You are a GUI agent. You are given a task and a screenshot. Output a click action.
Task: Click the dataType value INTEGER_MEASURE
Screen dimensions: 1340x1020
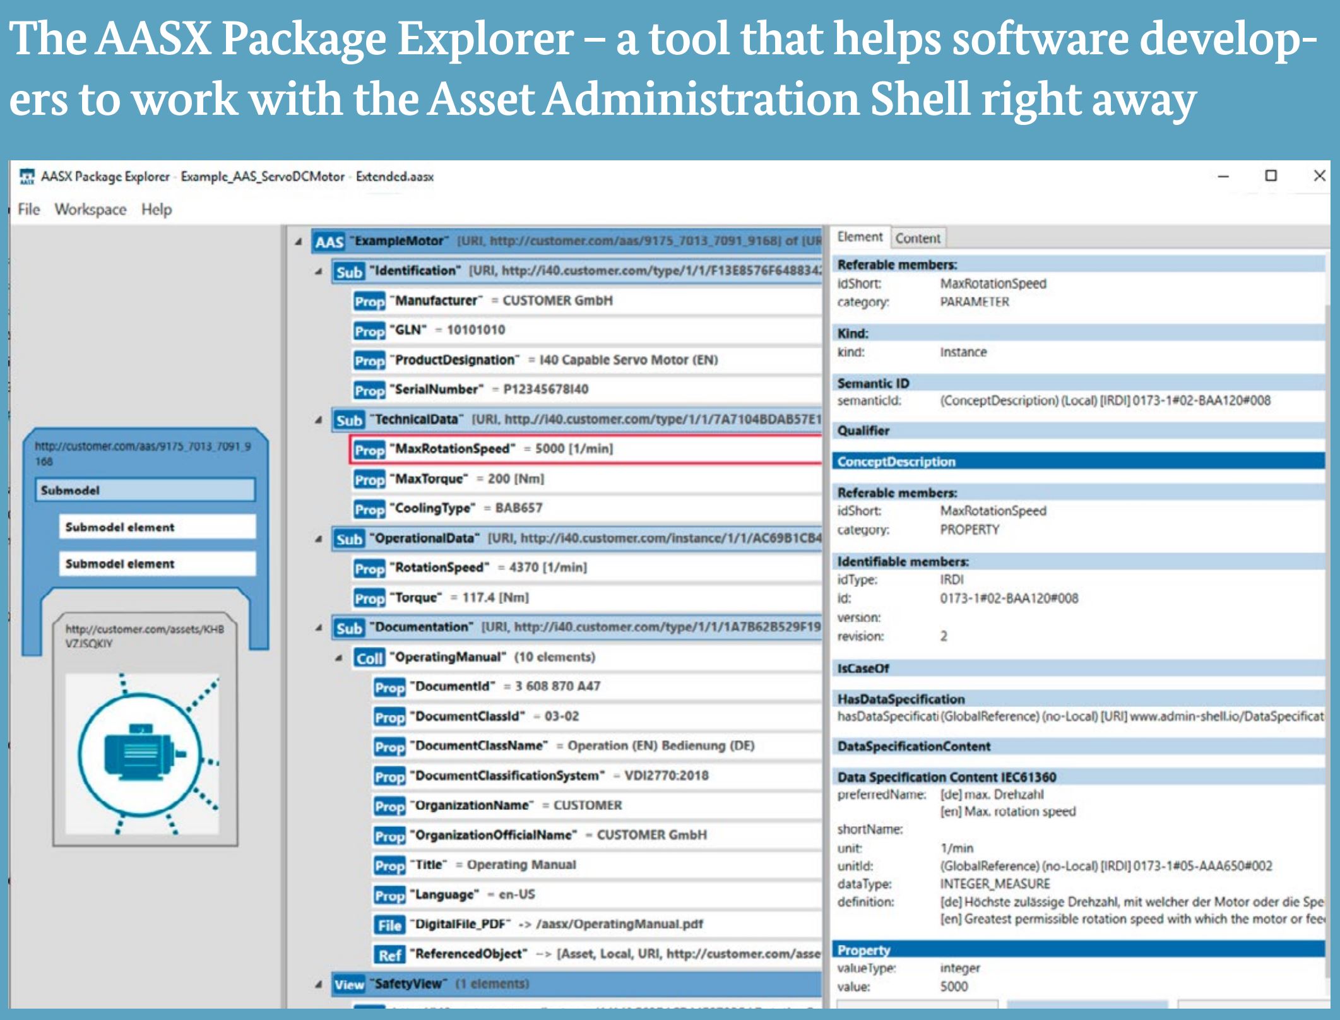[x=995, y=884]
